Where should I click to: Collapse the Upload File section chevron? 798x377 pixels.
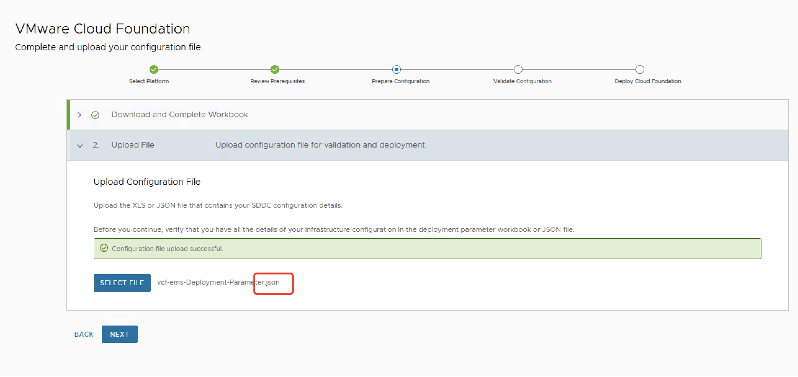pos(80,146)
